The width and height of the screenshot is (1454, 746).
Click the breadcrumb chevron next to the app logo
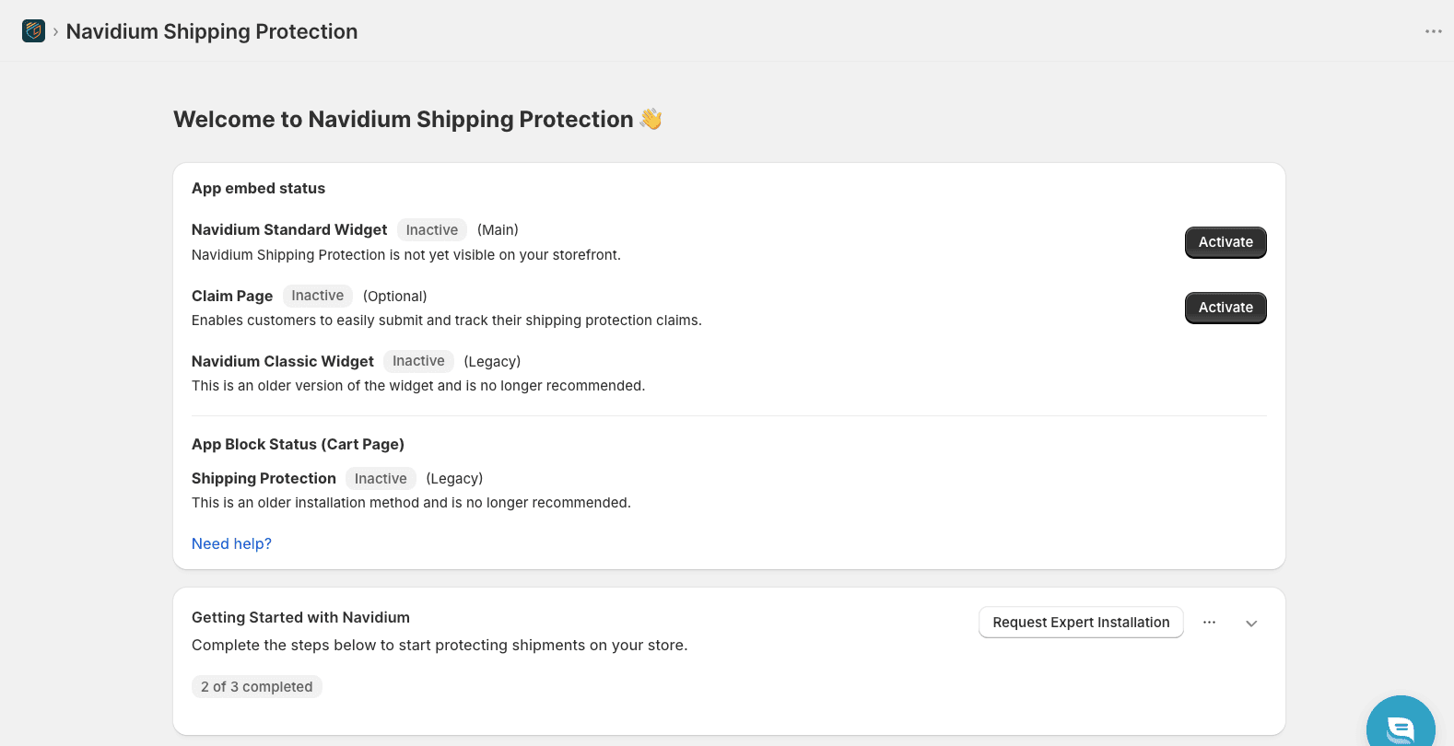click(x=55, y=31)
